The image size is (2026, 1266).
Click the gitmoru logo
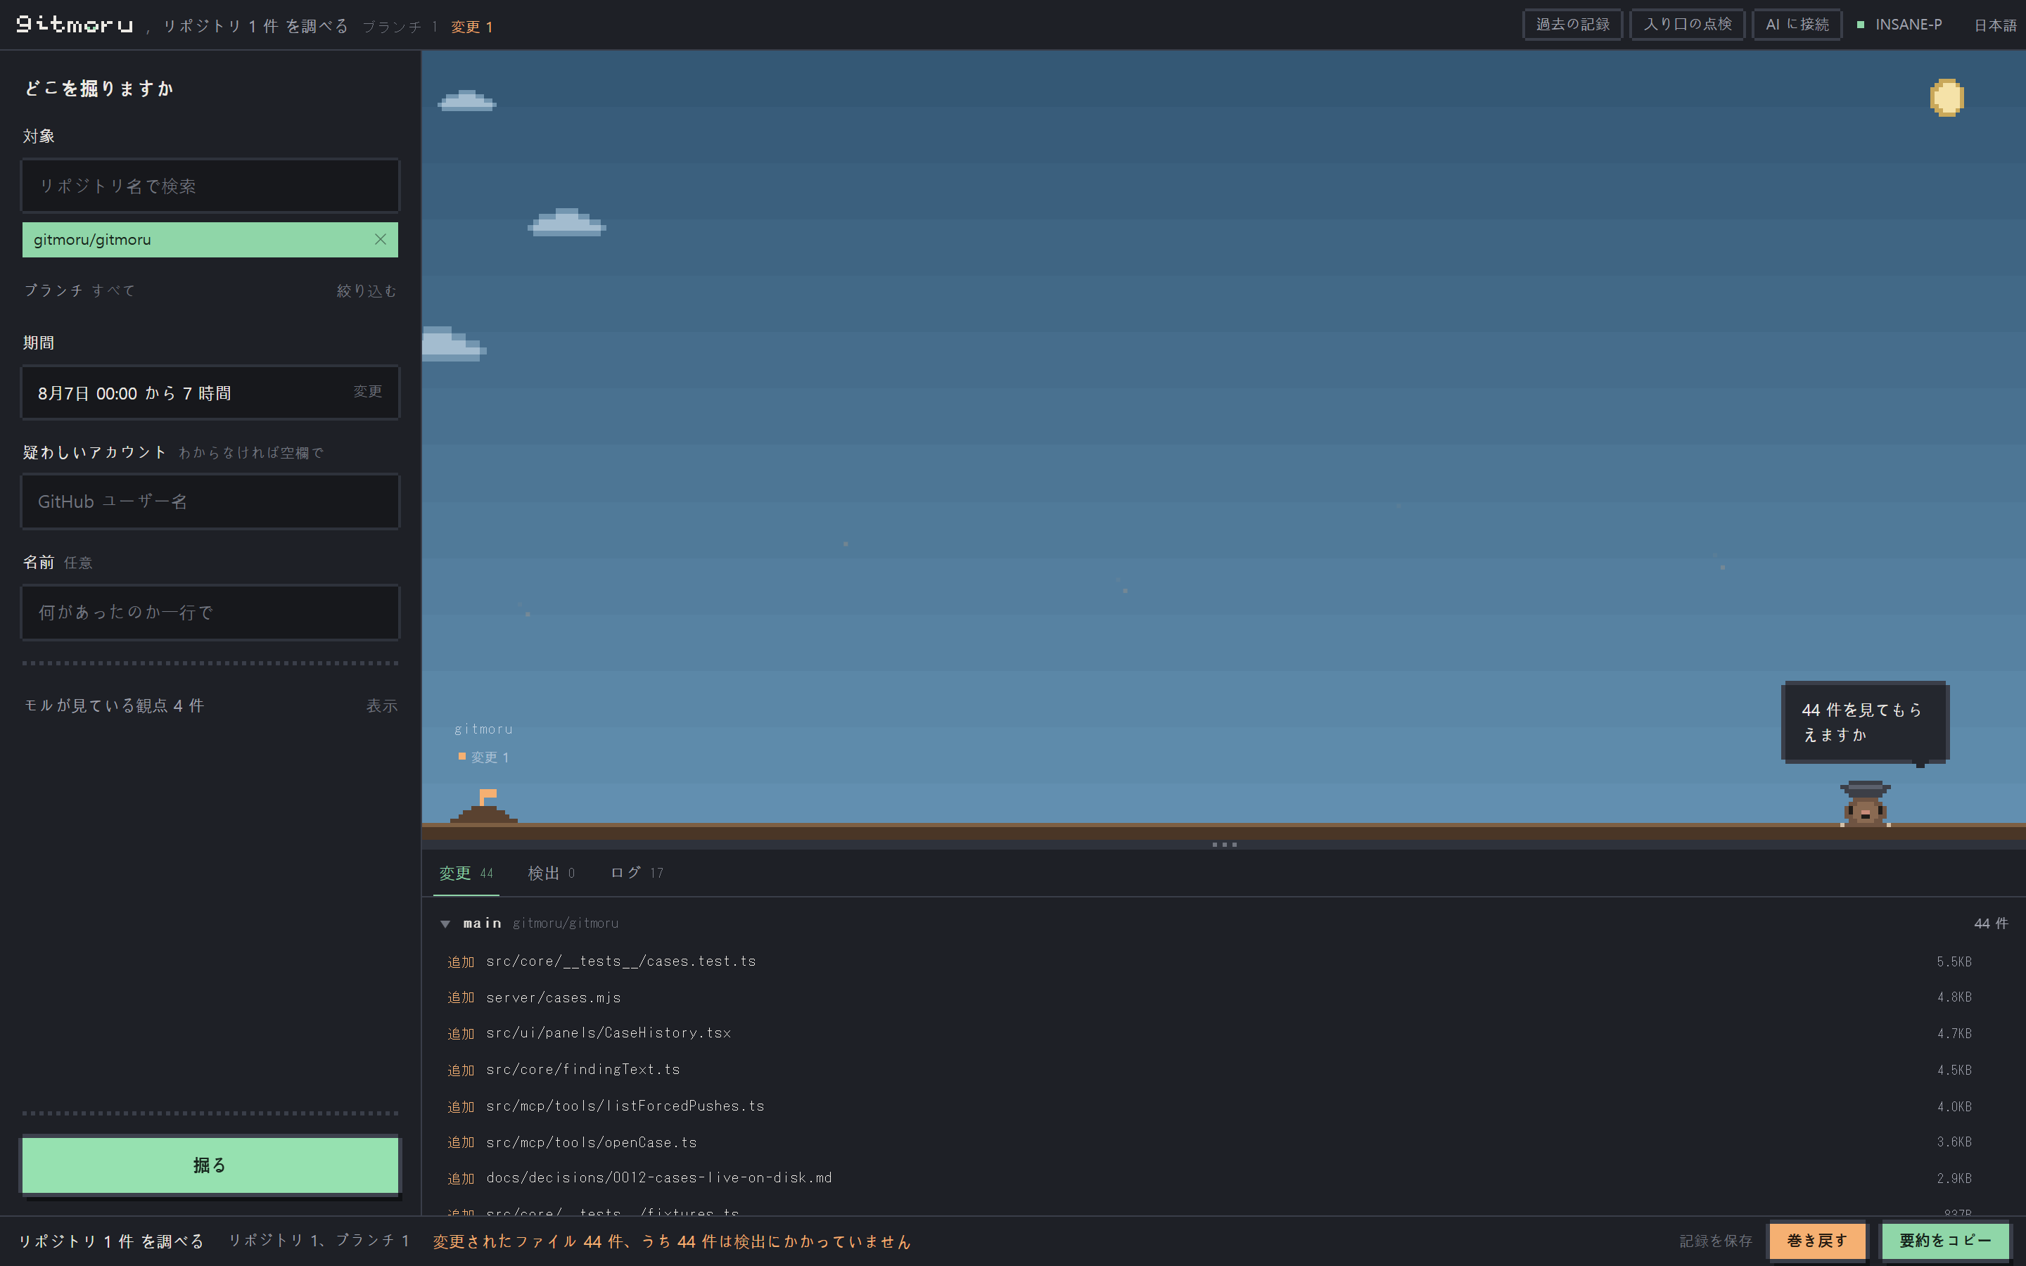[75, 25]
